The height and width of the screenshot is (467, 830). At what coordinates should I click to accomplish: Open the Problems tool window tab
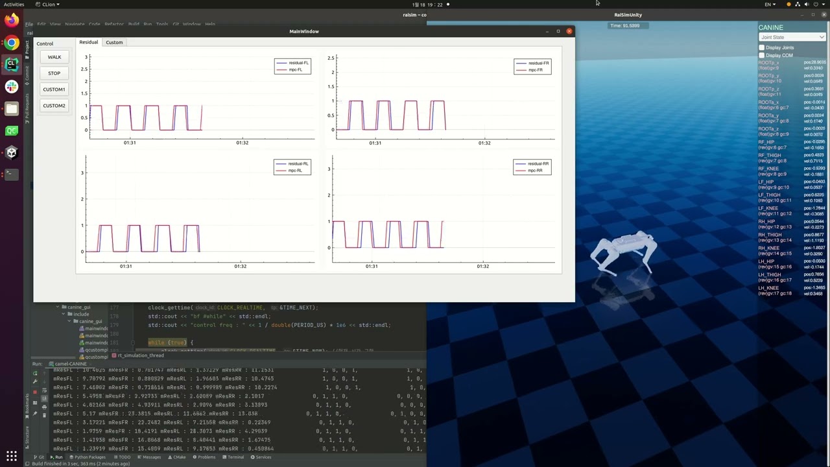pyautogui.click(x=203, y=457)
